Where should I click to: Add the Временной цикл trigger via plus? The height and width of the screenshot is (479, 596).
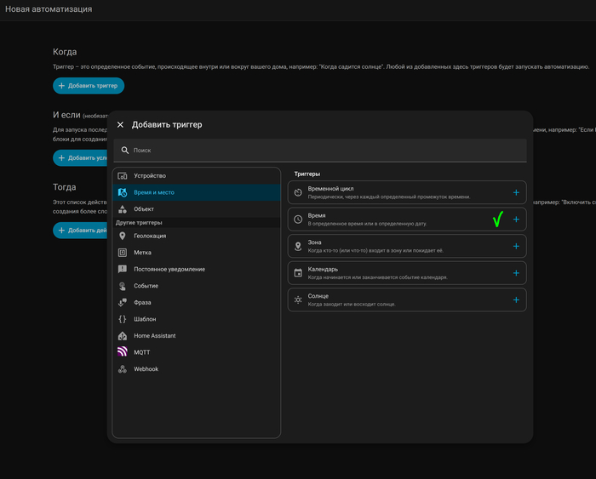tap(516, 192)
